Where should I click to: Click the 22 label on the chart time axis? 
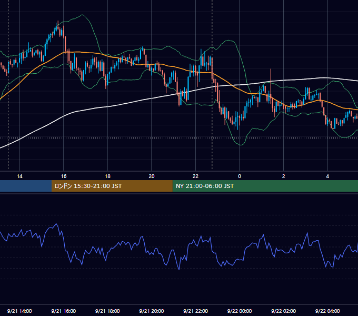point(195,176)
